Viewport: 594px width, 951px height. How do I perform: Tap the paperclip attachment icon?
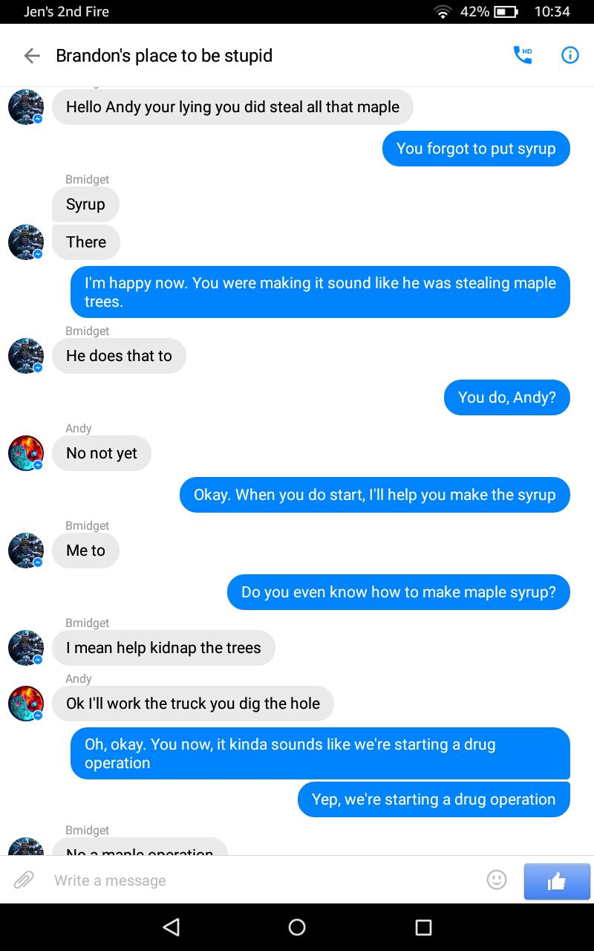click(24, 880)
